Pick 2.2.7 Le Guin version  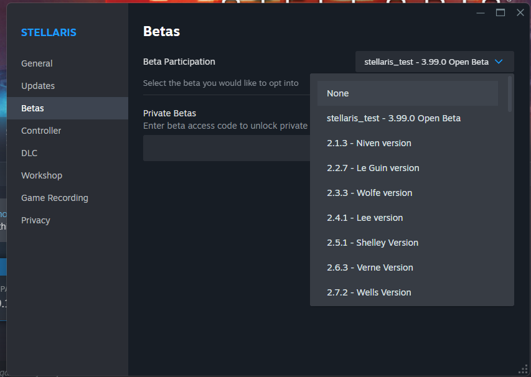pos(407,168)
